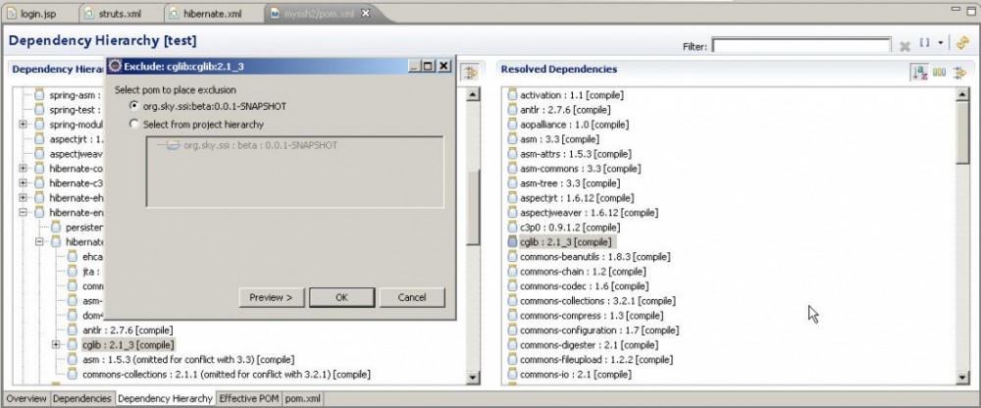
Task: Click the Filter text field
Action: click(801, 46)
